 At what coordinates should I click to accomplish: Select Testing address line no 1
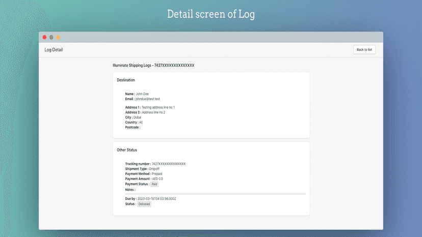coord(158,107)
